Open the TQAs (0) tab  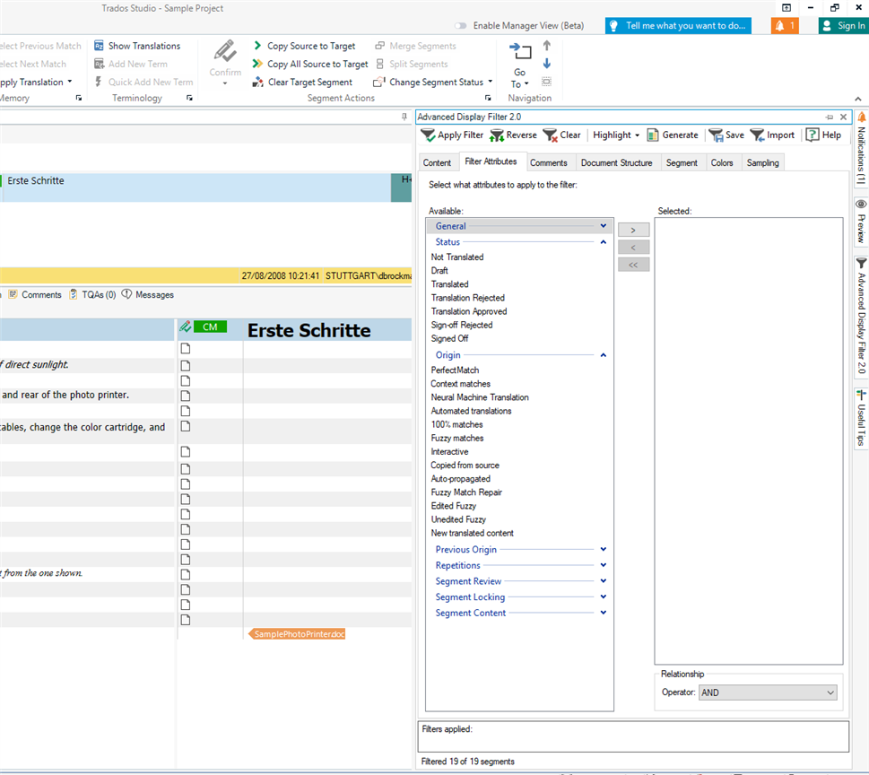tap(92, 295)
